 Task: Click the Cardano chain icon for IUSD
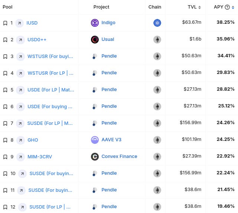[x=157, y=23]
